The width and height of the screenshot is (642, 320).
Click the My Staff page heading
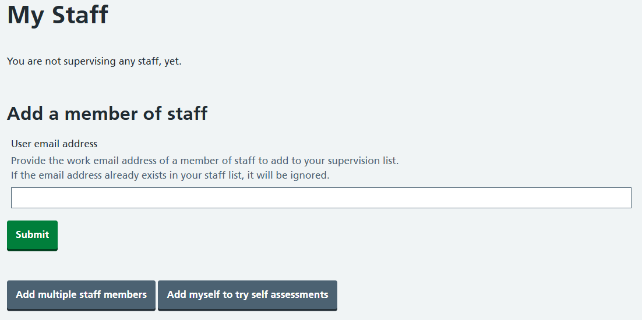click(x=58, y=15)
